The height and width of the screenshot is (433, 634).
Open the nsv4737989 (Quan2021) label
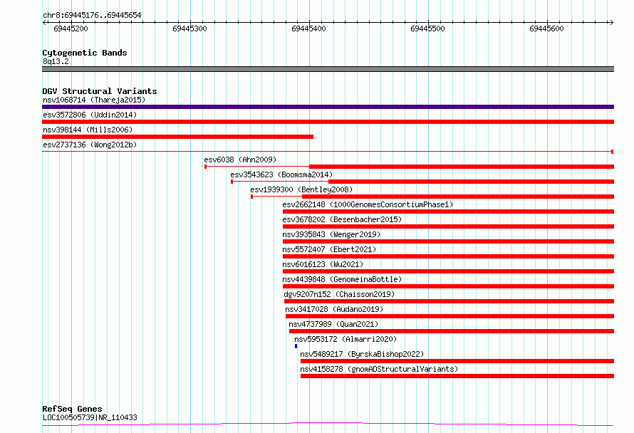click(x=333, y=324)
